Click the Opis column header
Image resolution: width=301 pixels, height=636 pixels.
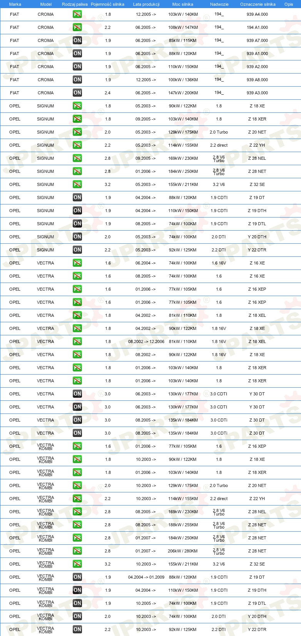pos(289,4)
